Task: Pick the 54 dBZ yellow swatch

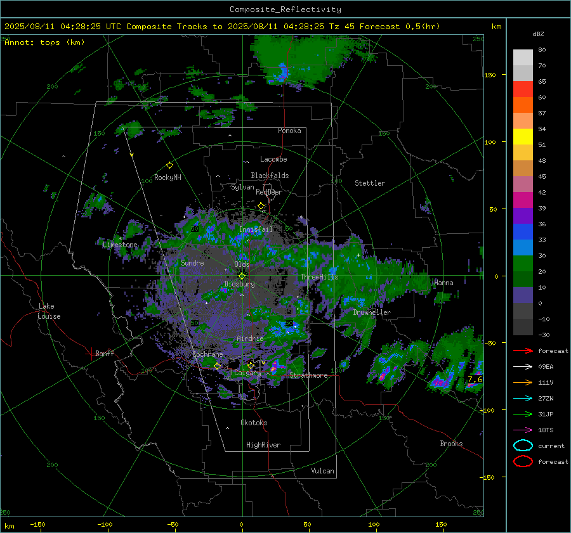Action: point(523,136)
